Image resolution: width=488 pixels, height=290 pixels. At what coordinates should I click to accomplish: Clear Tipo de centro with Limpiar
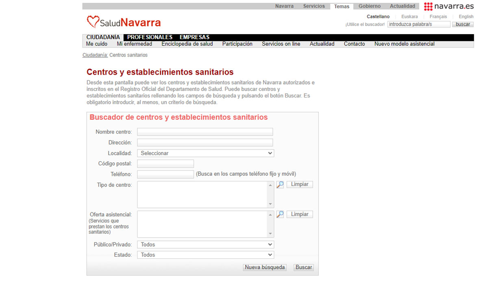[x=300, y=184]
